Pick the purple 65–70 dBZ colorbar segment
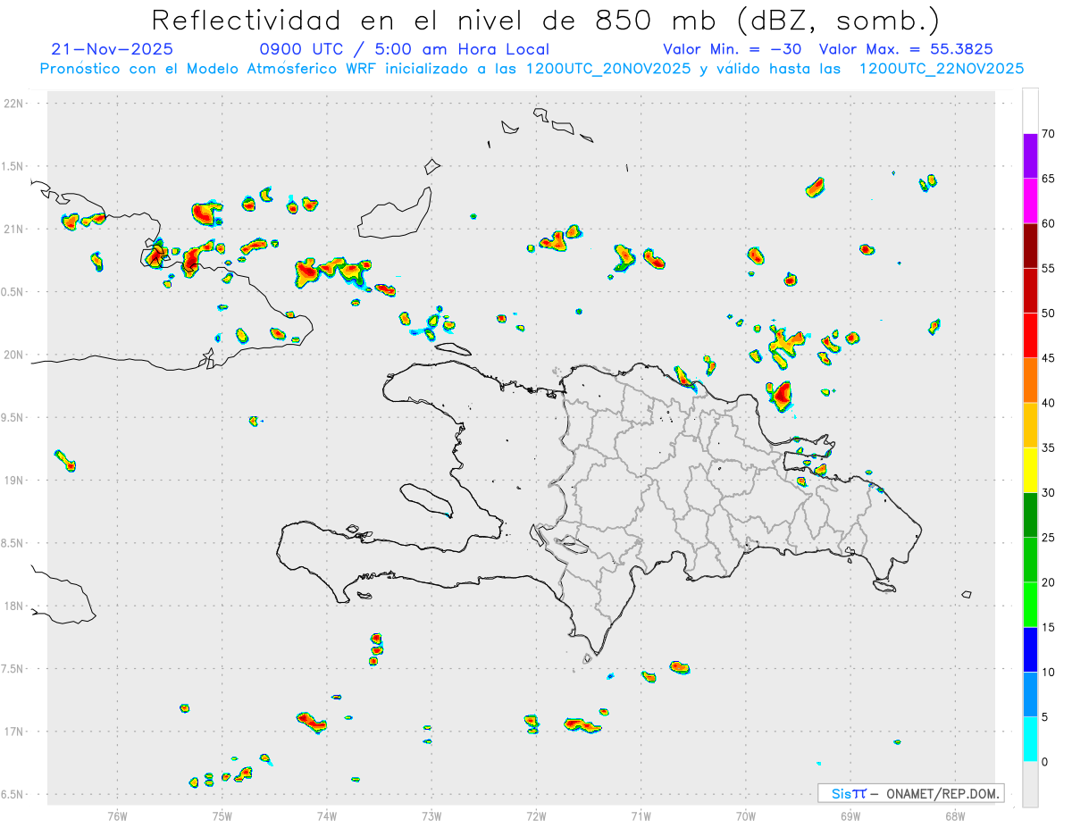The height and width of the screenshot is (828, 1072). coord(1030,156)
